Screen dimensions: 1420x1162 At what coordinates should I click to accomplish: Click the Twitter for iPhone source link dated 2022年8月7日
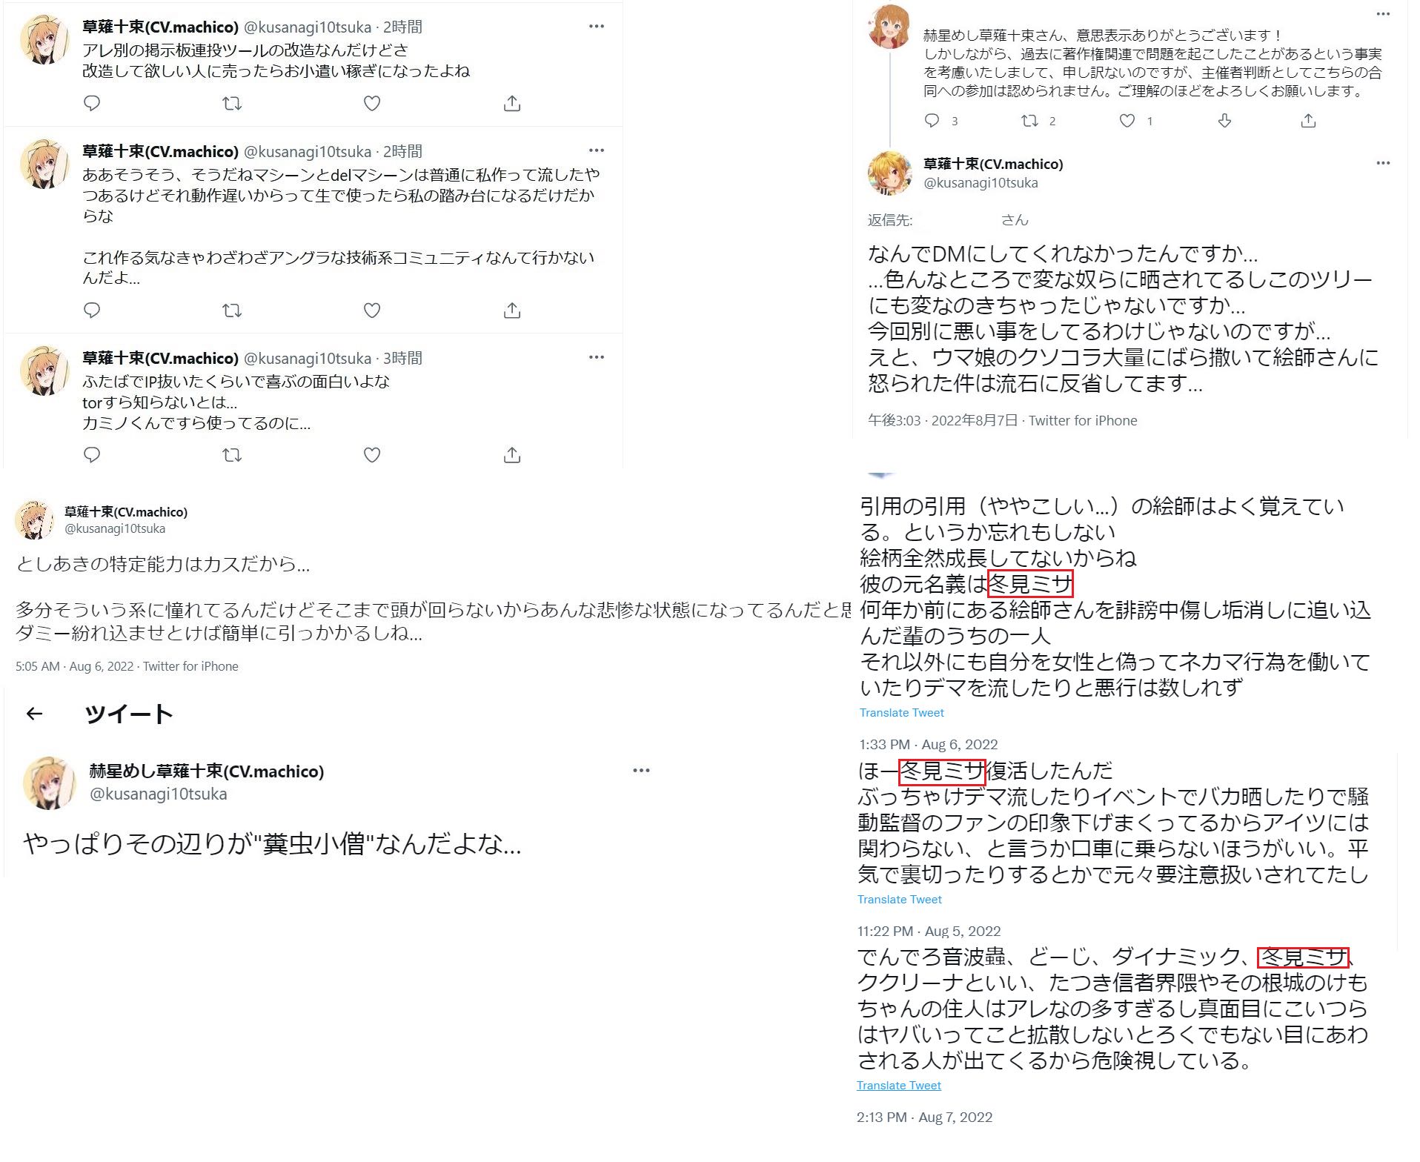1083,421
